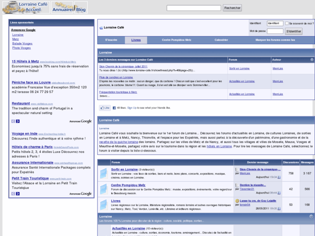This screenshot has width=315, height=236.
Task: Click the Identifiant input field
Action: 275,23
